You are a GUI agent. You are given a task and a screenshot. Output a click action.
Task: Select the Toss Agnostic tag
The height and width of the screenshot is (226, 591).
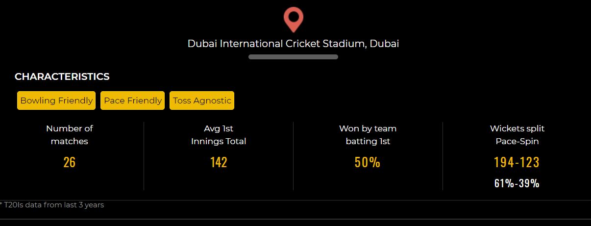[x=202, y=100]
